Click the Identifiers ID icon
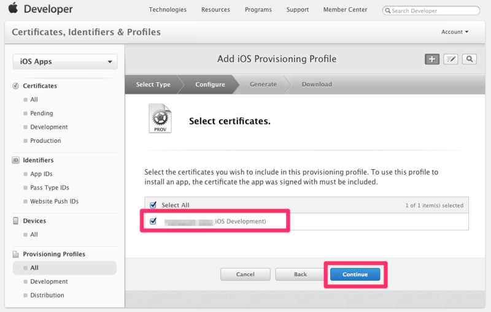 coord(15,160)
